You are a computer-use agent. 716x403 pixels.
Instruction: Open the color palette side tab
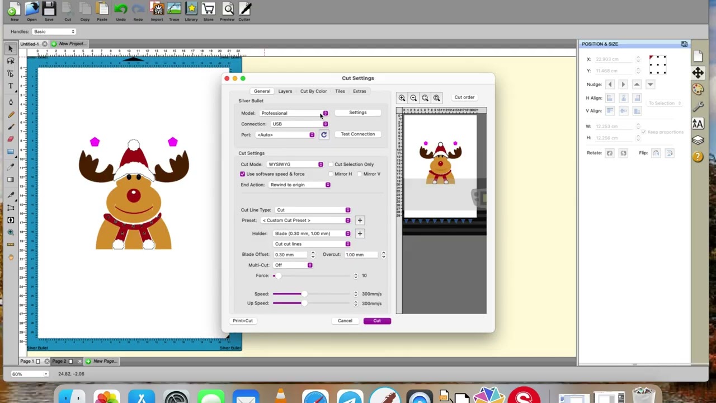tap(698, 90)
